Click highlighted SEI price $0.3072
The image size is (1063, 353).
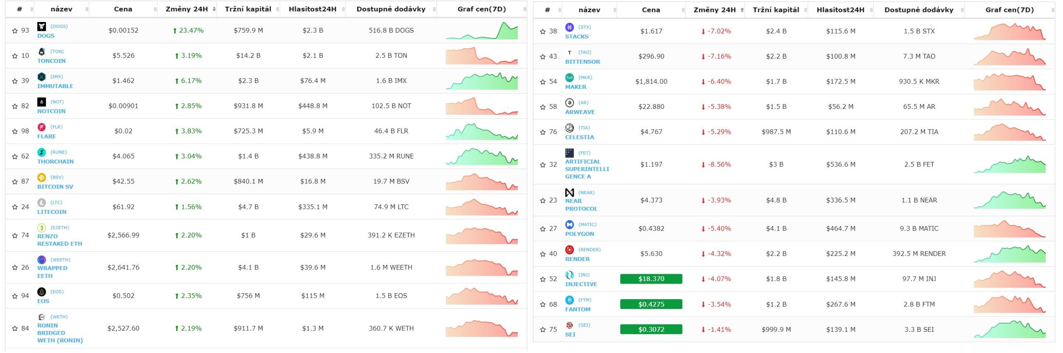coord(651,330)
